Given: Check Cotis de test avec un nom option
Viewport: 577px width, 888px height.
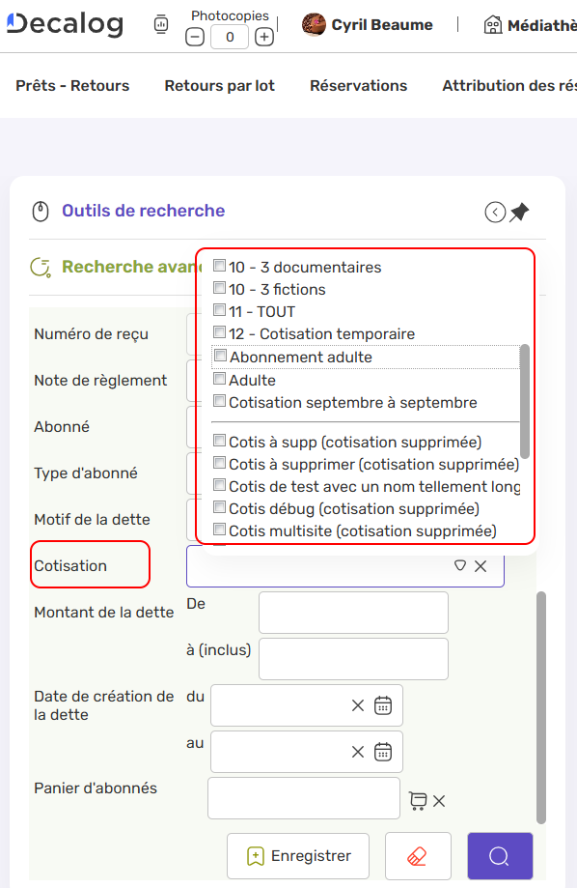Looking at the screenshot, I should coord(219,485).
